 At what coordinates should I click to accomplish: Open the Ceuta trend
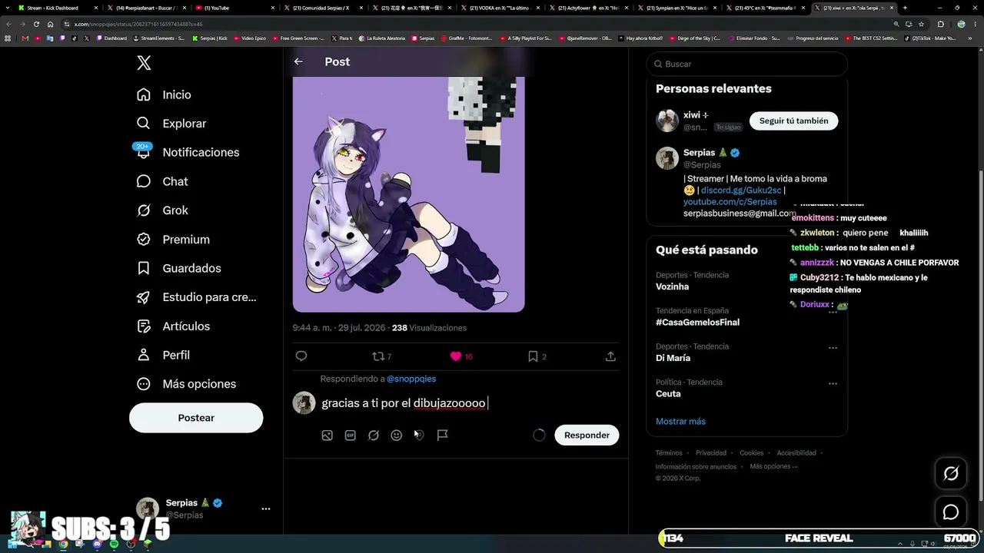pos(668,394)
